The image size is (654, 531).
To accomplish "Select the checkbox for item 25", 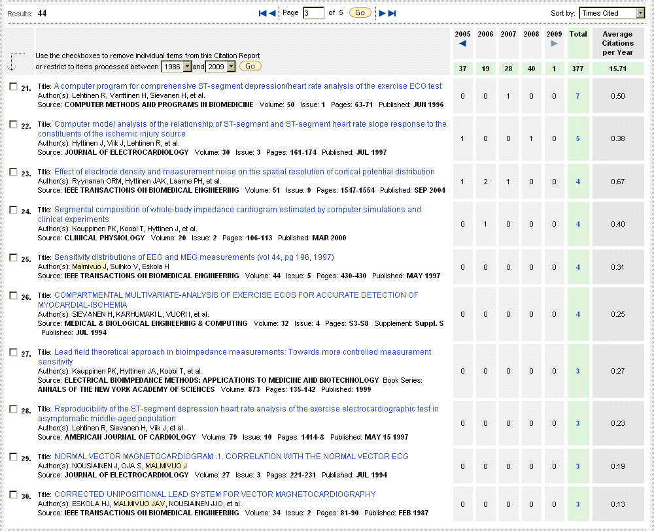I will [13, 257].
